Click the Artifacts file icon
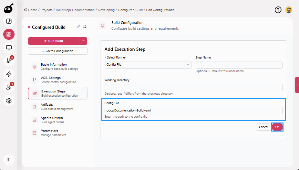This screenshot has height=170, width=299. tap(34, 106)
